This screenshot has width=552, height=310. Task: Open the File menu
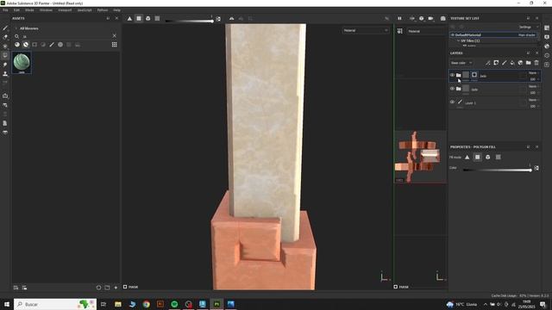click(5, 10)
